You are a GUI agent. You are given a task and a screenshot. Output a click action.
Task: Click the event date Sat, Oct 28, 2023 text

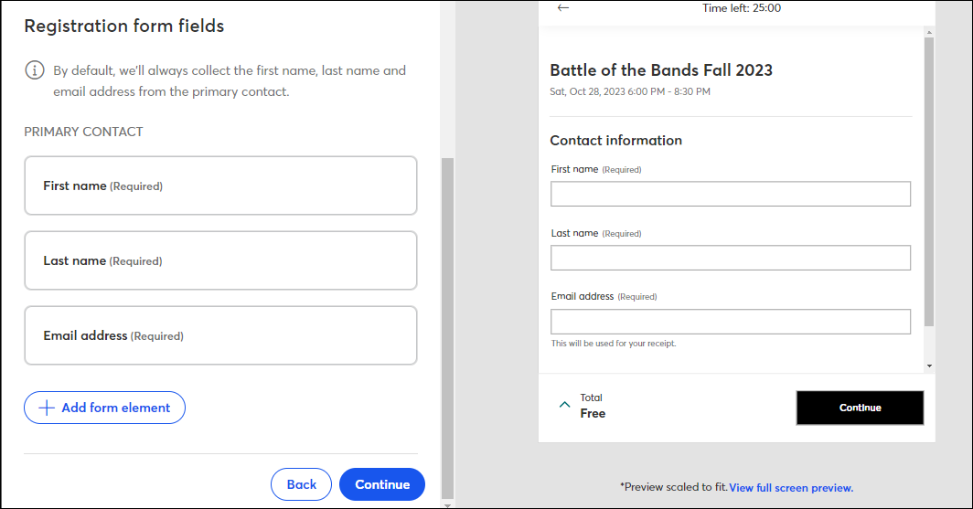[x=630, y=91]
